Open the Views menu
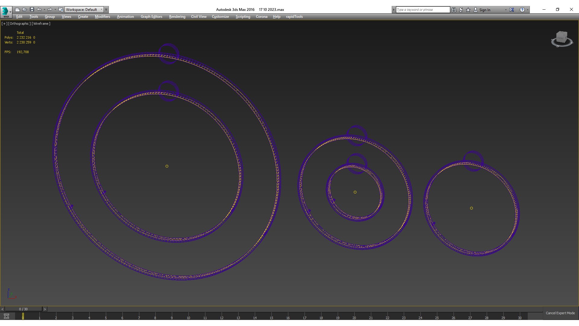 point(66,17)
